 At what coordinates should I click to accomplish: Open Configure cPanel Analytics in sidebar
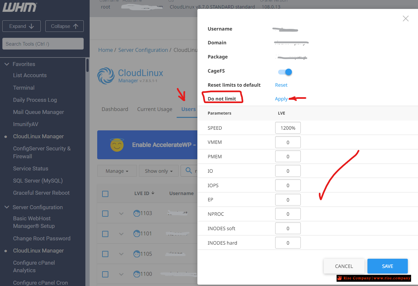(34, 267)
